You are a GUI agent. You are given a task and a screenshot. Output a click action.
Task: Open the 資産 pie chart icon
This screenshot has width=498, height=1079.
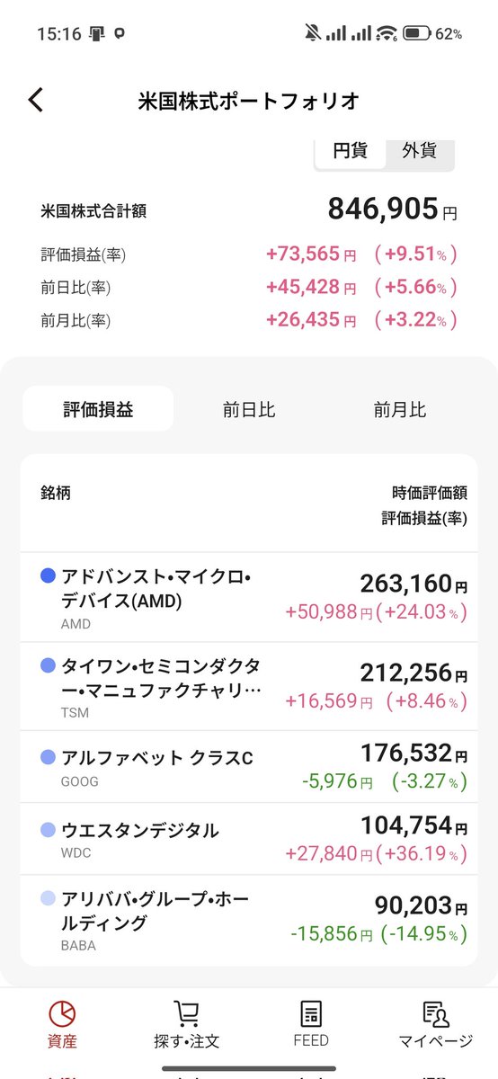pyautogui.click(x=62, y=1013)
